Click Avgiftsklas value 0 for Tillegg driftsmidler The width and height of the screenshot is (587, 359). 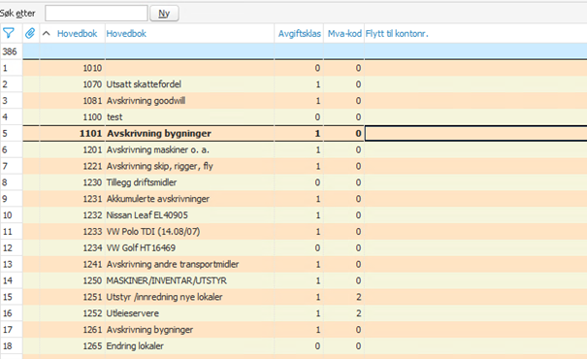pyautogui.click(x=317, y=182)
